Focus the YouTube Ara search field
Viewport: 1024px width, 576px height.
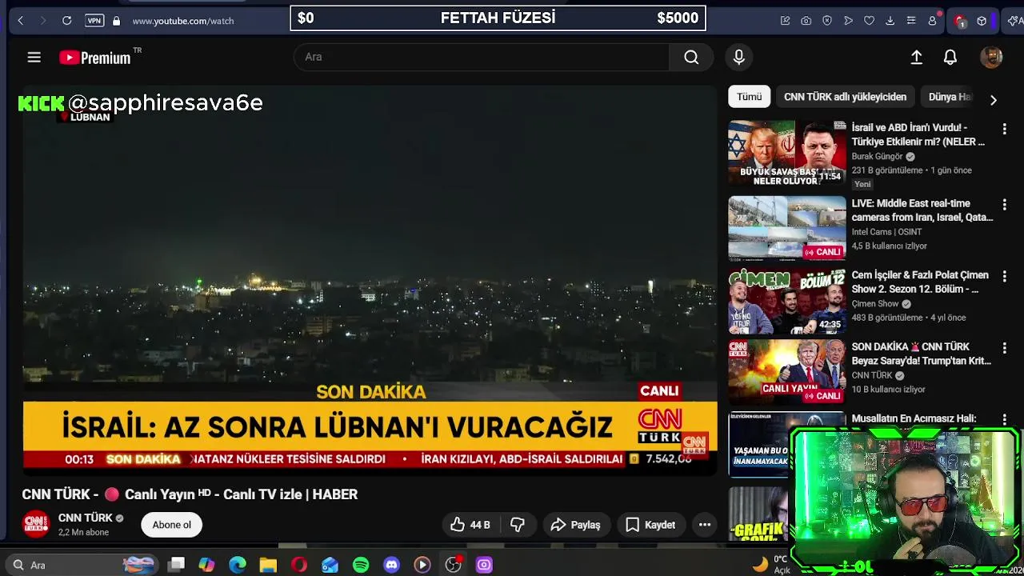click(x=482, y=57)
